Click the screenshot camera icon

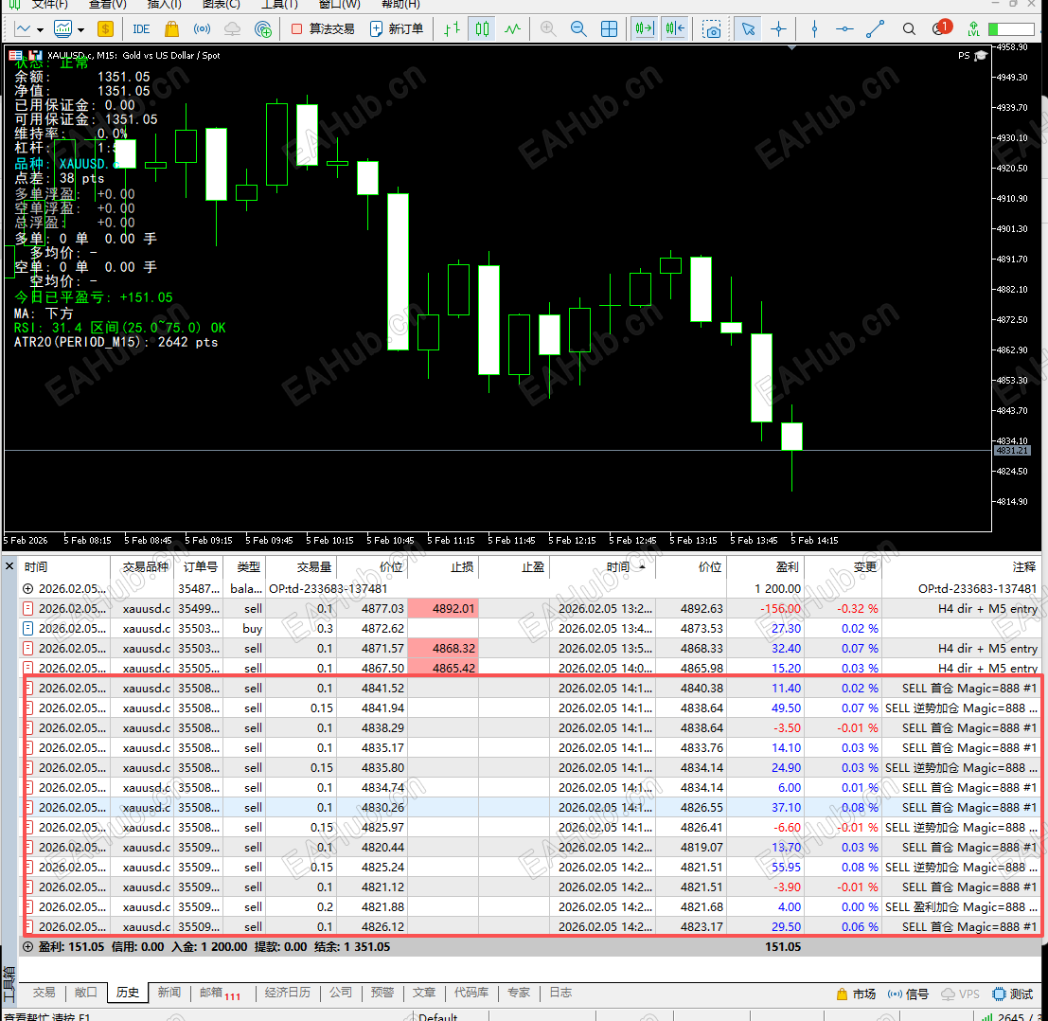pos(712,29)
